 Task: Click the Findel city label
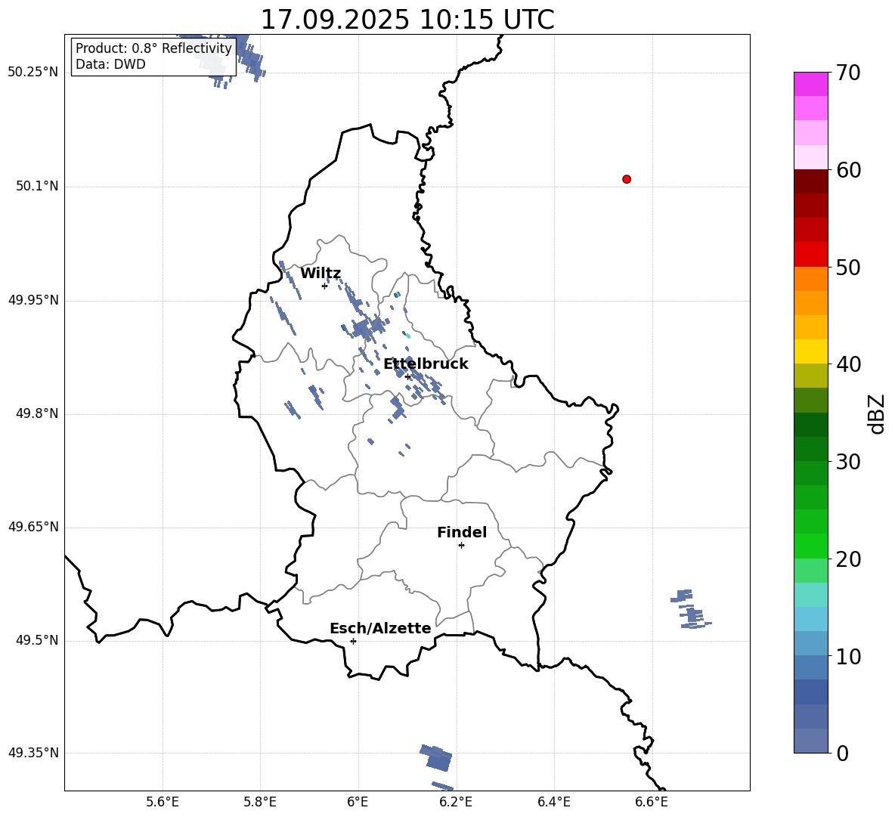click(462, 532)
